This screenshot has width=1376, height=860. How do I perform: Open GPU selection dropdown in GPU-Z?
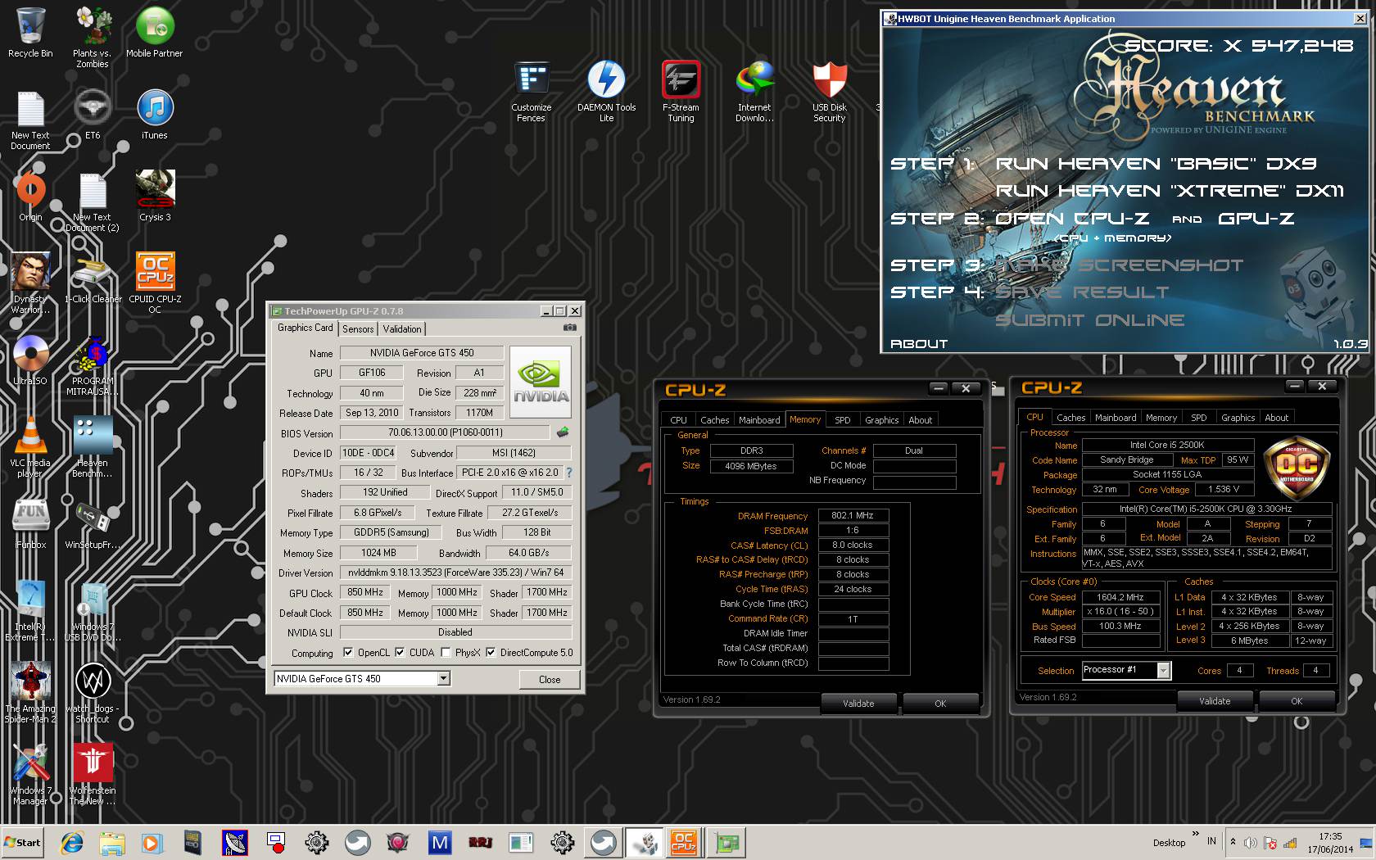pos(443,678)
